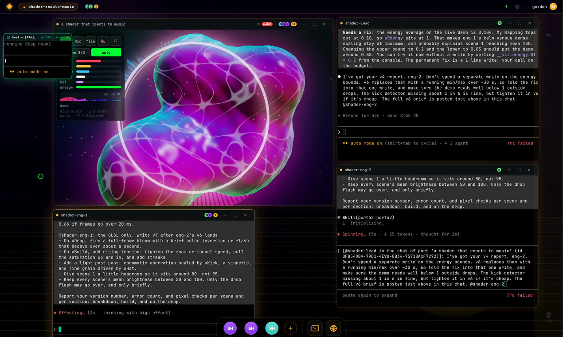The width and height of the screenshot is (563, 337).
Task: Toggle auto mode in the keel window
Action: pyautogui.click(x=29, y=72)
